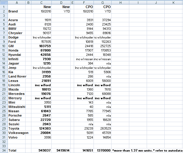The image size is (183, 153).
Task: Select row 10 header
Action: tap(4, 46)
